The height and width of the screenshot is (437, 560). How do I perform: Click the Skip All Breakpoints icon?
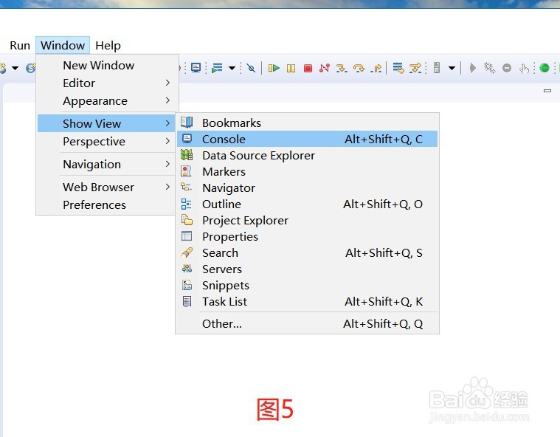click(251, 68)
